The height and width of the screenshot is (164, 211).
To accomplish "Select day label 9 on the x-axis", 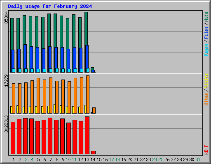I will coord(63,159).
